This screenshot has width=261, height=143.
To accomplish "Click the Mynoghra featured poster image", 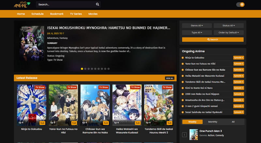I will pyautogui.click(x=32, y=44).
